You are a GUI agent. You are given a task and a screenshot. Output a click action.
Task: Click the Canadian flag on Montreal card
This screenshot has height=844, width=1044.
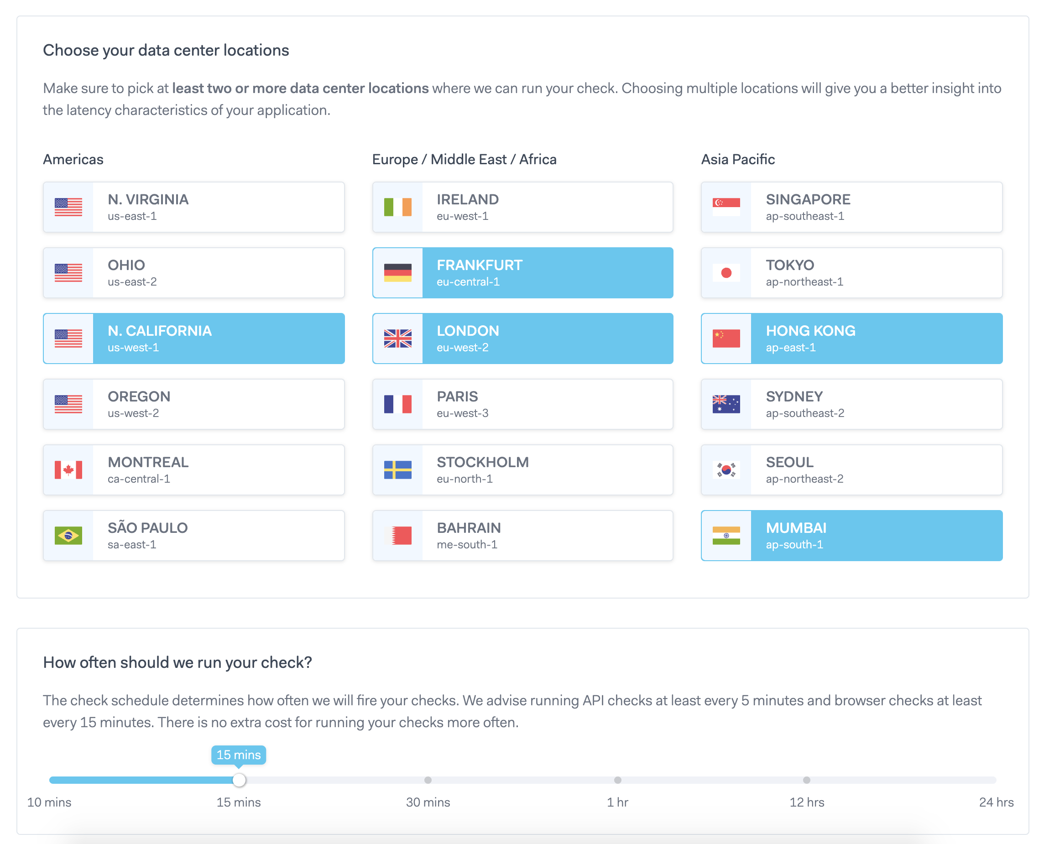point(69,469)
